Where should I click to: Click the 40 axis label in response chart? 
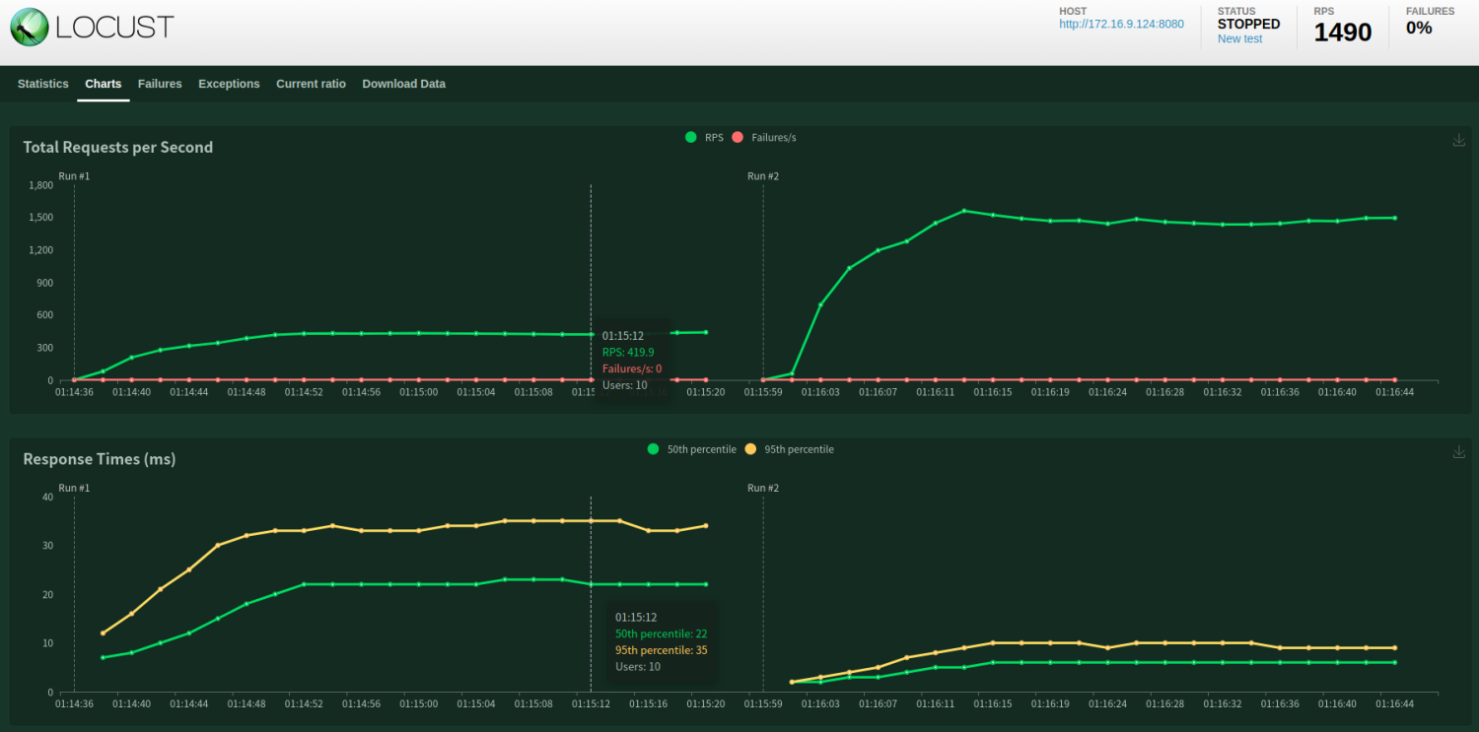47,497
